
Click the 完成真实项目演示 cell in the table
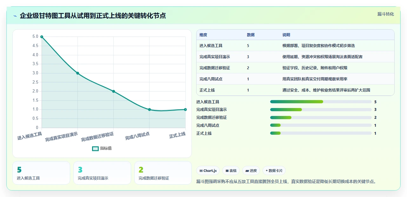tap(215, 57)
